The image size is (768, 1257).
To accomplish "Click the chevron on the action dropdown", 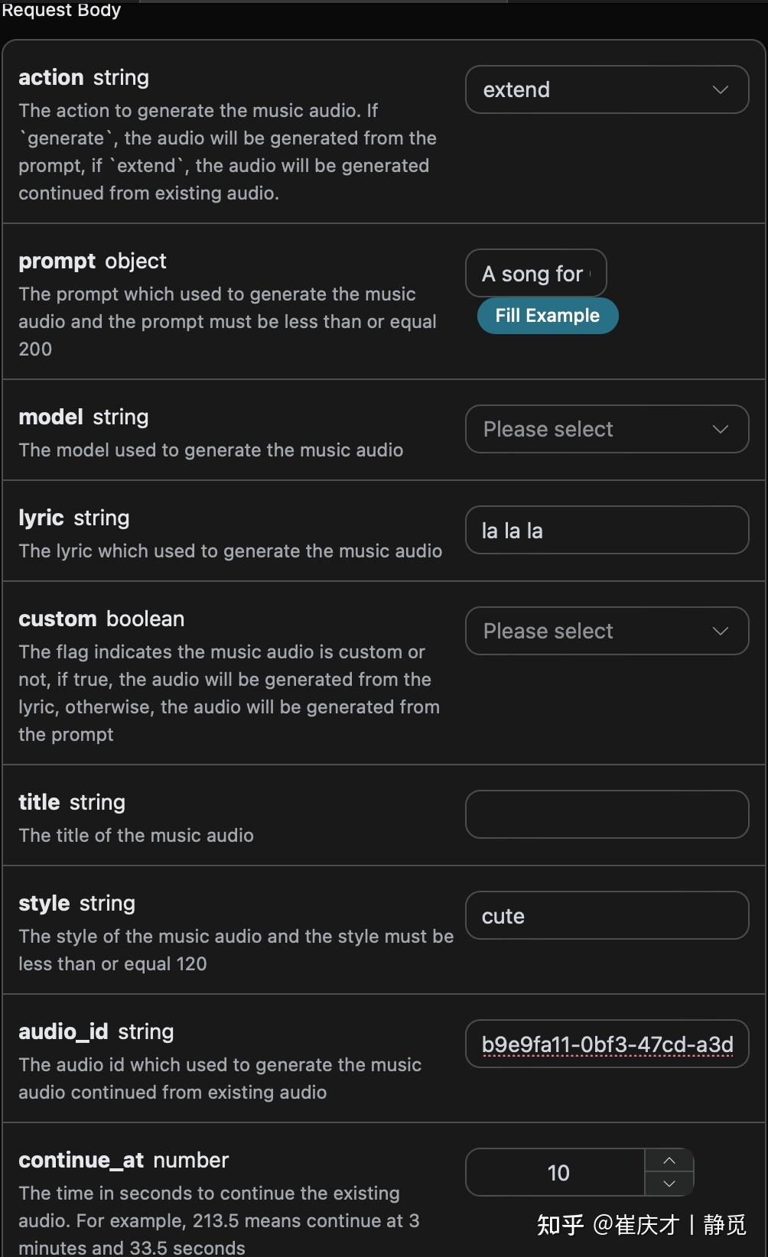I will (x=720, y=89).
